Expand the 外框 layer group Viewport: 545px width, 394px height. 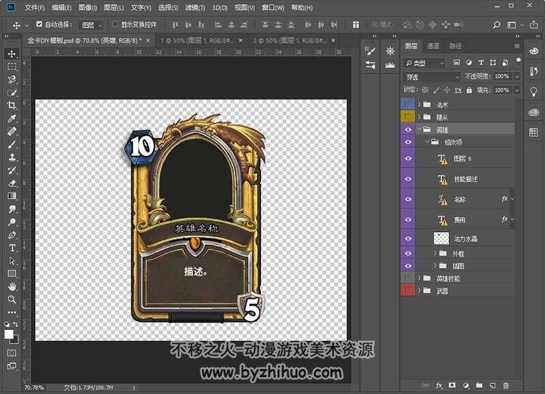(435, 253)
